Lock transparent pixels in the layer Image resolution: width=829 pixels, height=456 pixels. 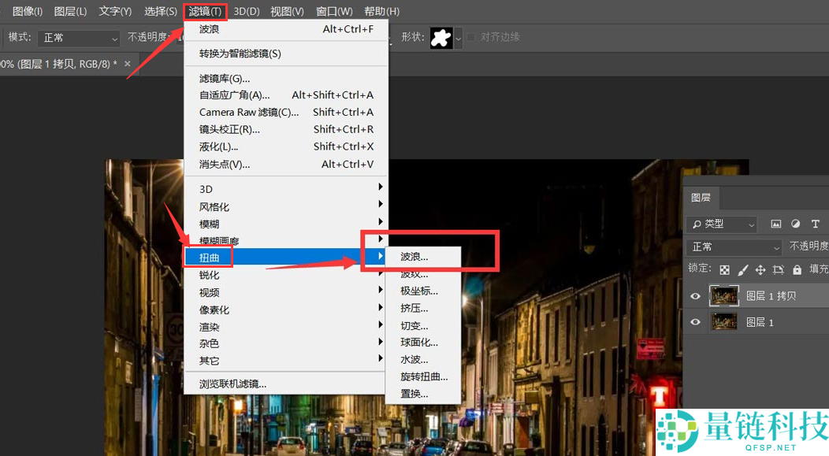pyautogui.click(x=725, y=269)
